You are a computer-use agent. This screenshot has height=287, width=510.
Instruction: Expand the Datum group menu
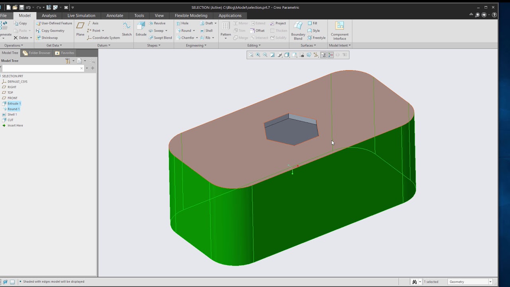click(x=104, y=45)
